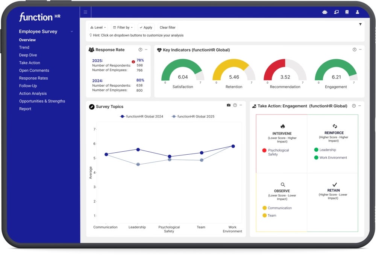
Task: Open the Level dropdown
Action: point(98,27)
